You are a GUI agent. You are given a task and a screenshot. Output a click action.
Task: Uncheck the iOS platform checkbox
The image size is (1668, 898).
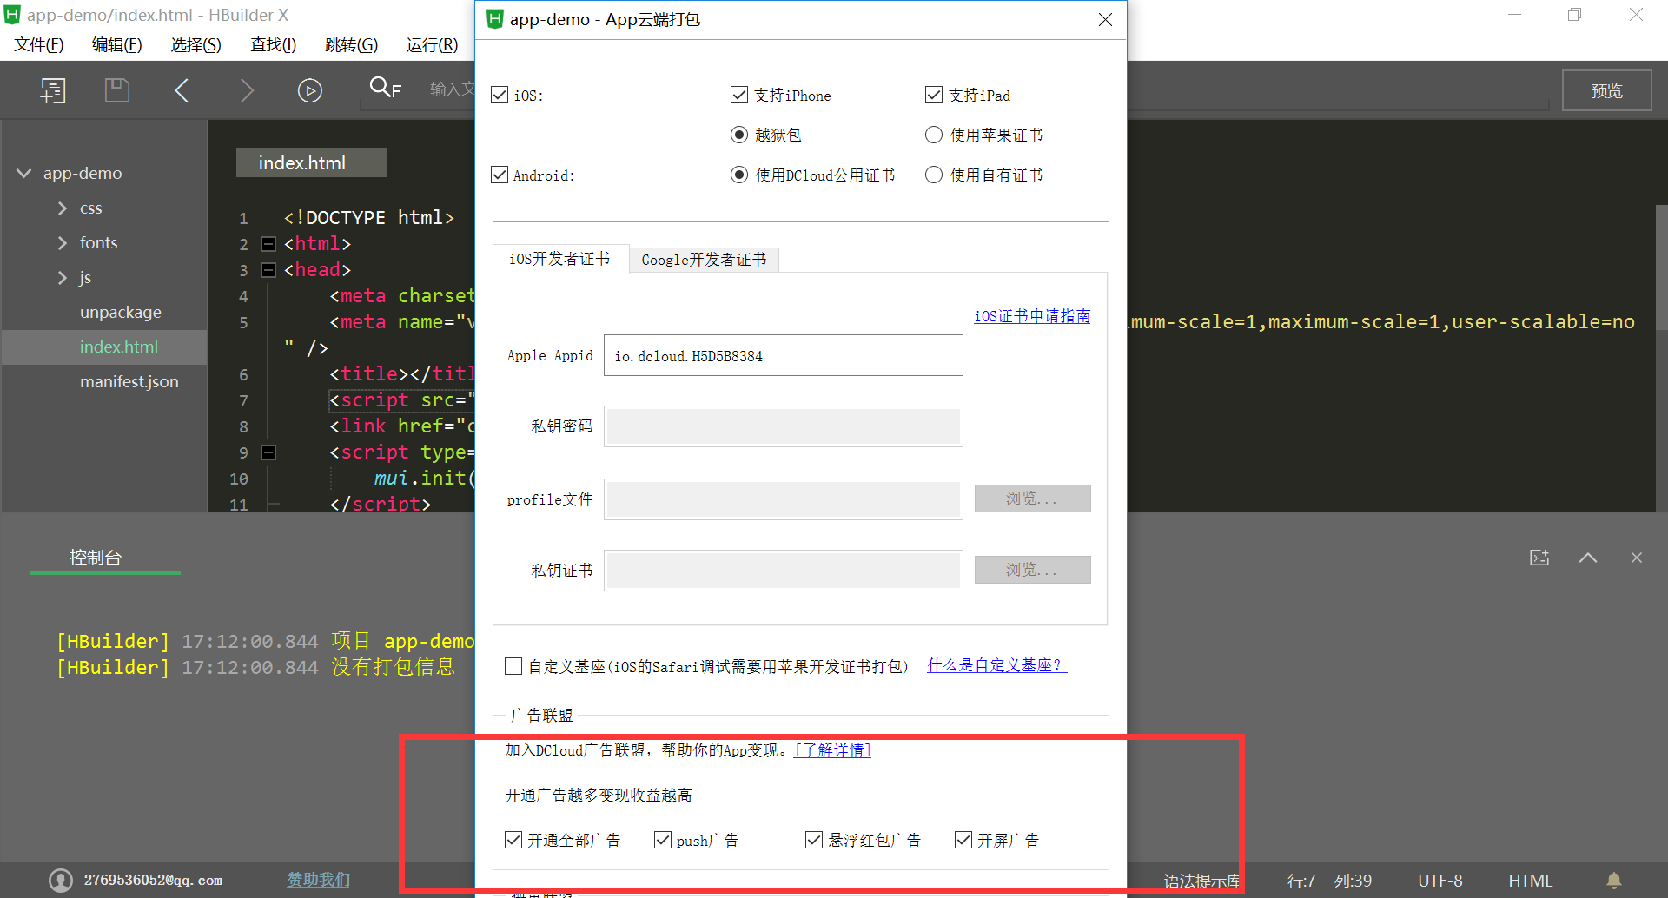[x=500, y=95]
